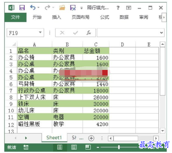172x153 pixels.
Task: Select column A header
Action: point(34,44)
